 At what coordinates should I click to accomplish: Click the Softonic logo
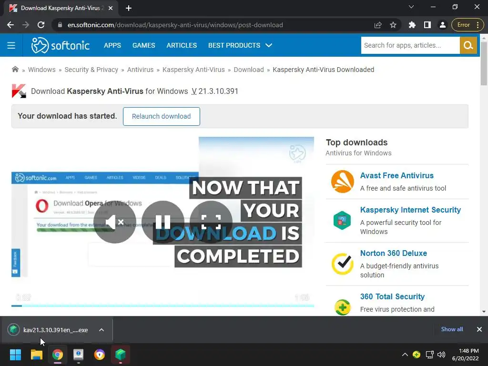pyautogui.click(x=61, y=45)
